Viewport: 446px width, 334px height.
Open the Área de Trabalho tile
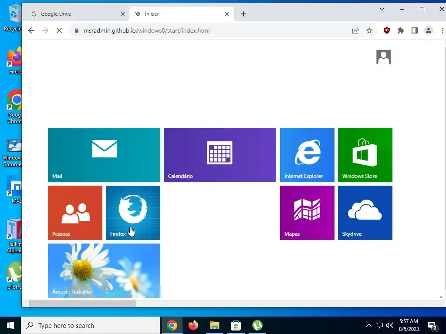104,271
